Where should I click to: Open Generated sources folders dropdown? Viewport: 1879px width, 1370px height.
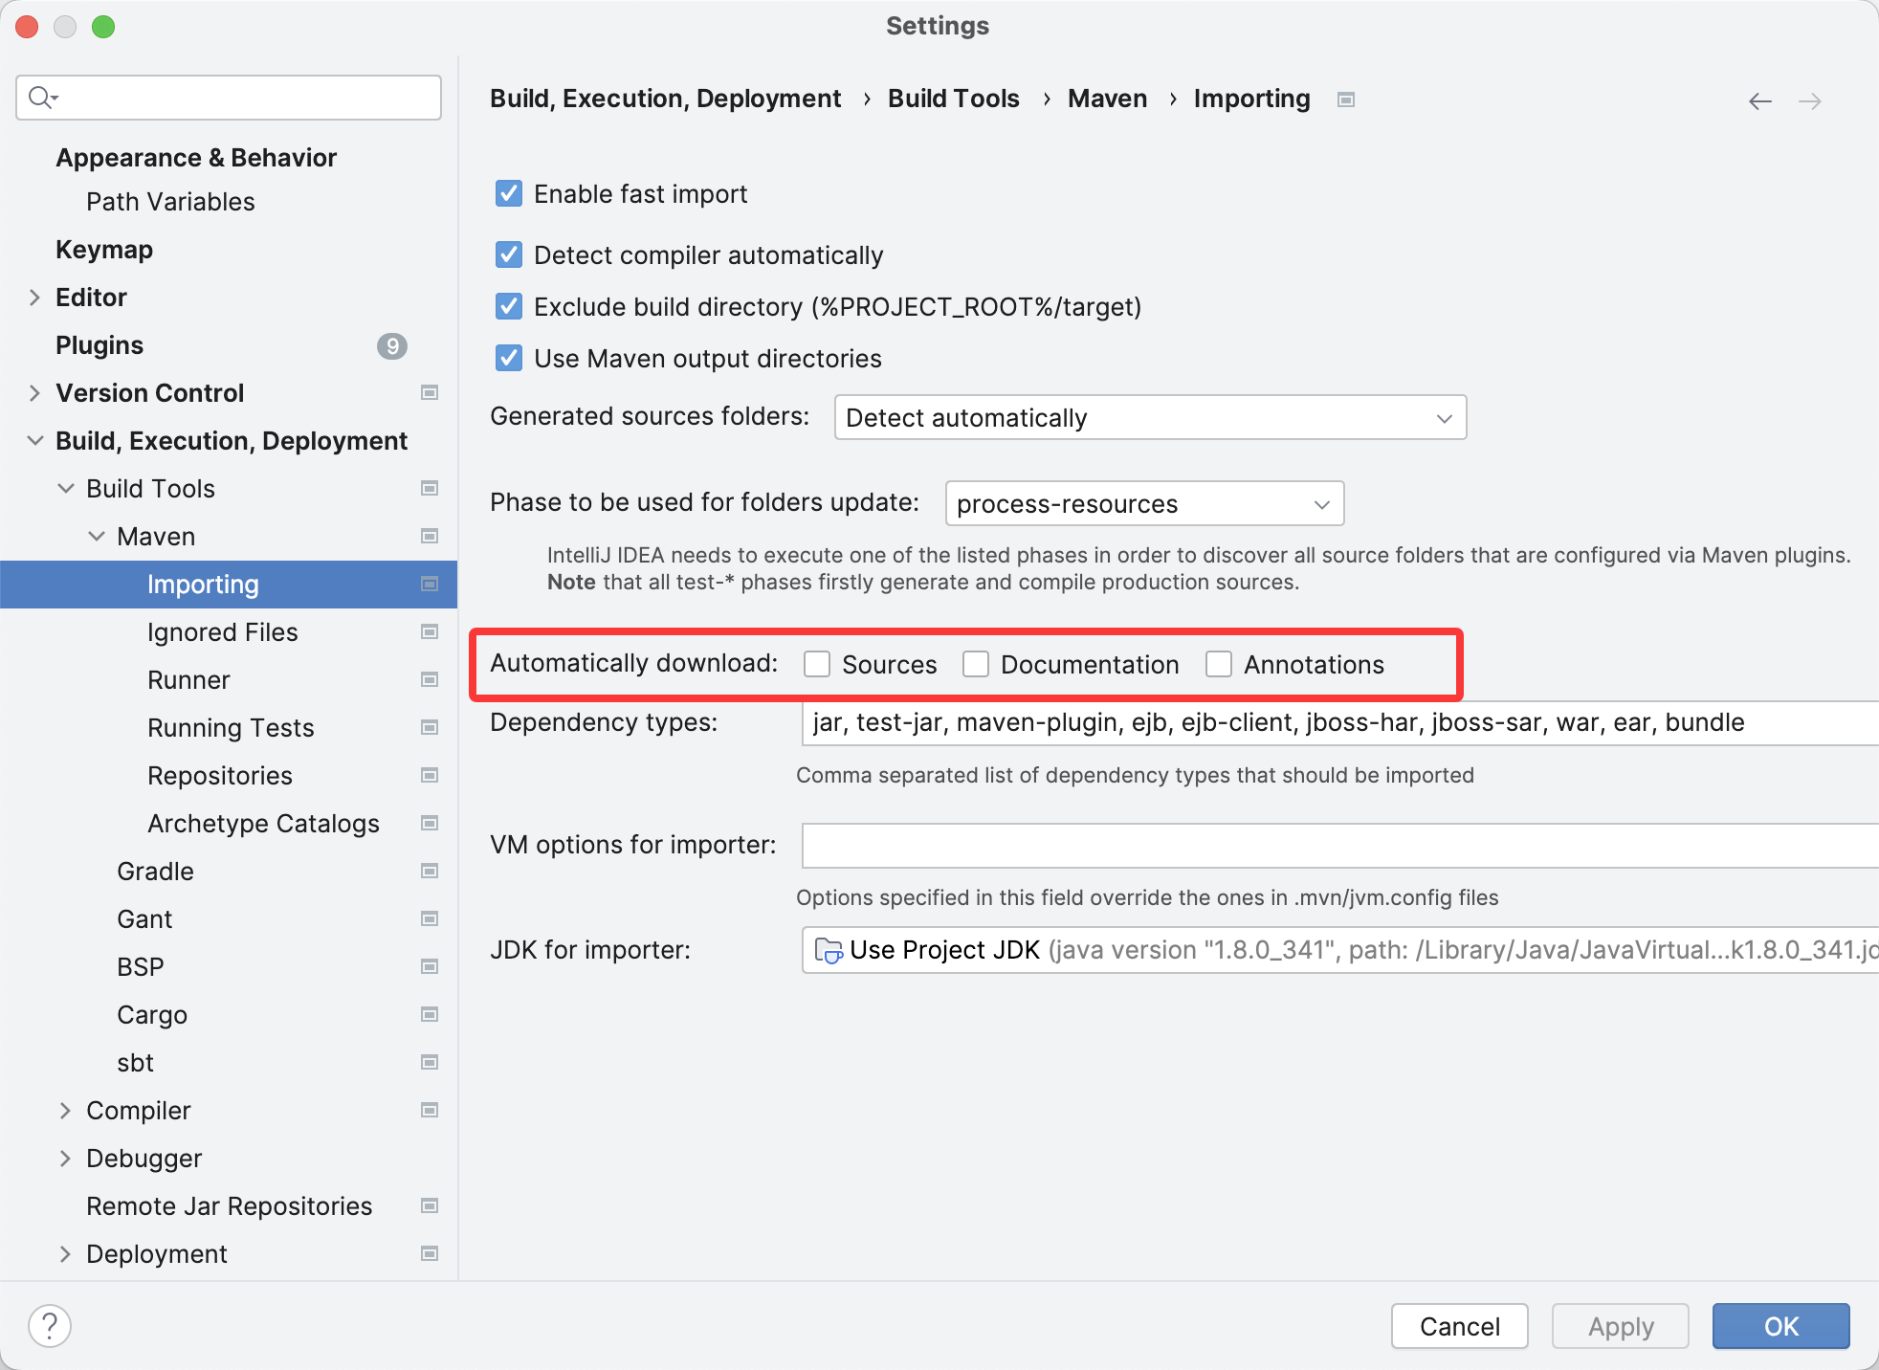(1150, 418)
